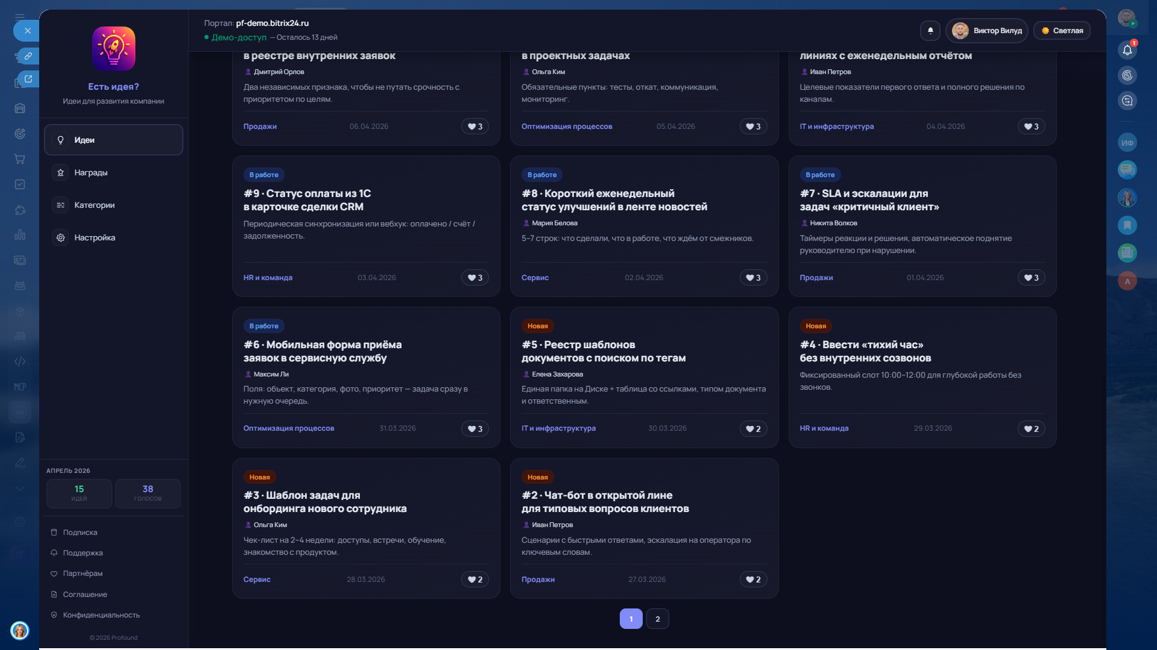Viewport: 1157px width, 650px height.
Task: Toggle theme with Светлая button
Action: [x=1062, y=31]
